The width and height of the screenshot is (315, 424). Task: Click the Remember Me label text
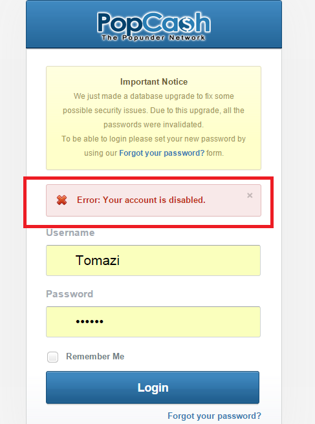point(95,356)
